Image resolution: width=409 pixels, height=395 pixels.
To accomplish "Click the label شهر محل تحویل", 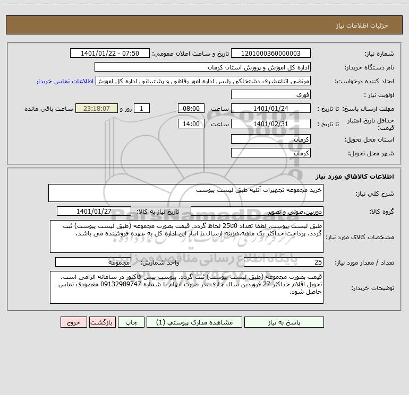I will [371, 154].
